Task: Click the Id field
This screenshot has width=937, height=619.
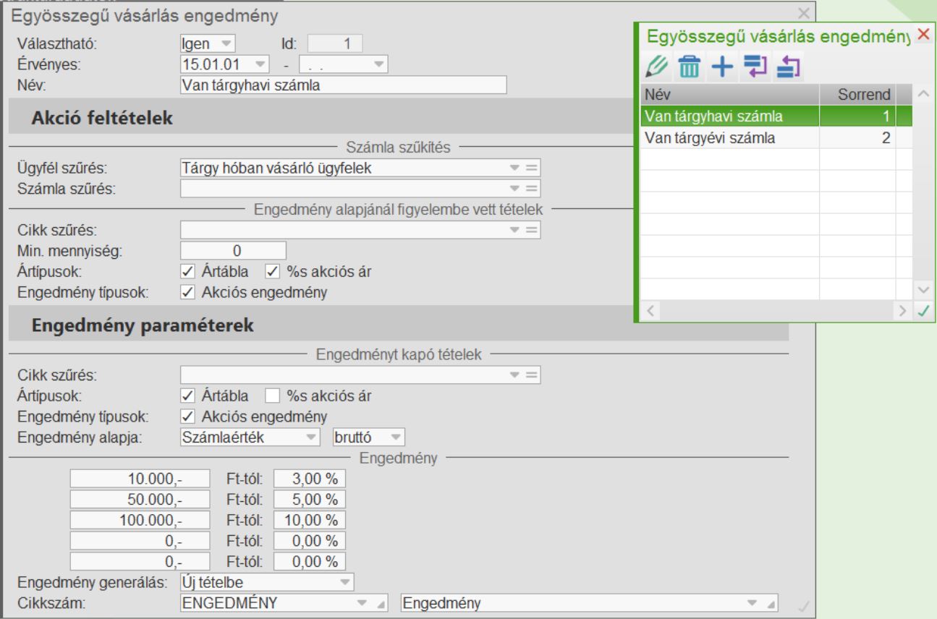Action: click(x=334, y=44)
